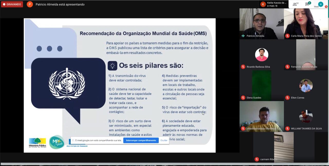This screenshot has width=329, height=166.
Task: Click muted mic icon beside Elena Guedes
Action: [x=243, y=98]
